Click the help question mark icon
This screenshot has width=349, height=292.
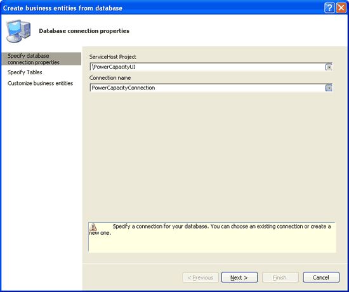click(329, 8)
